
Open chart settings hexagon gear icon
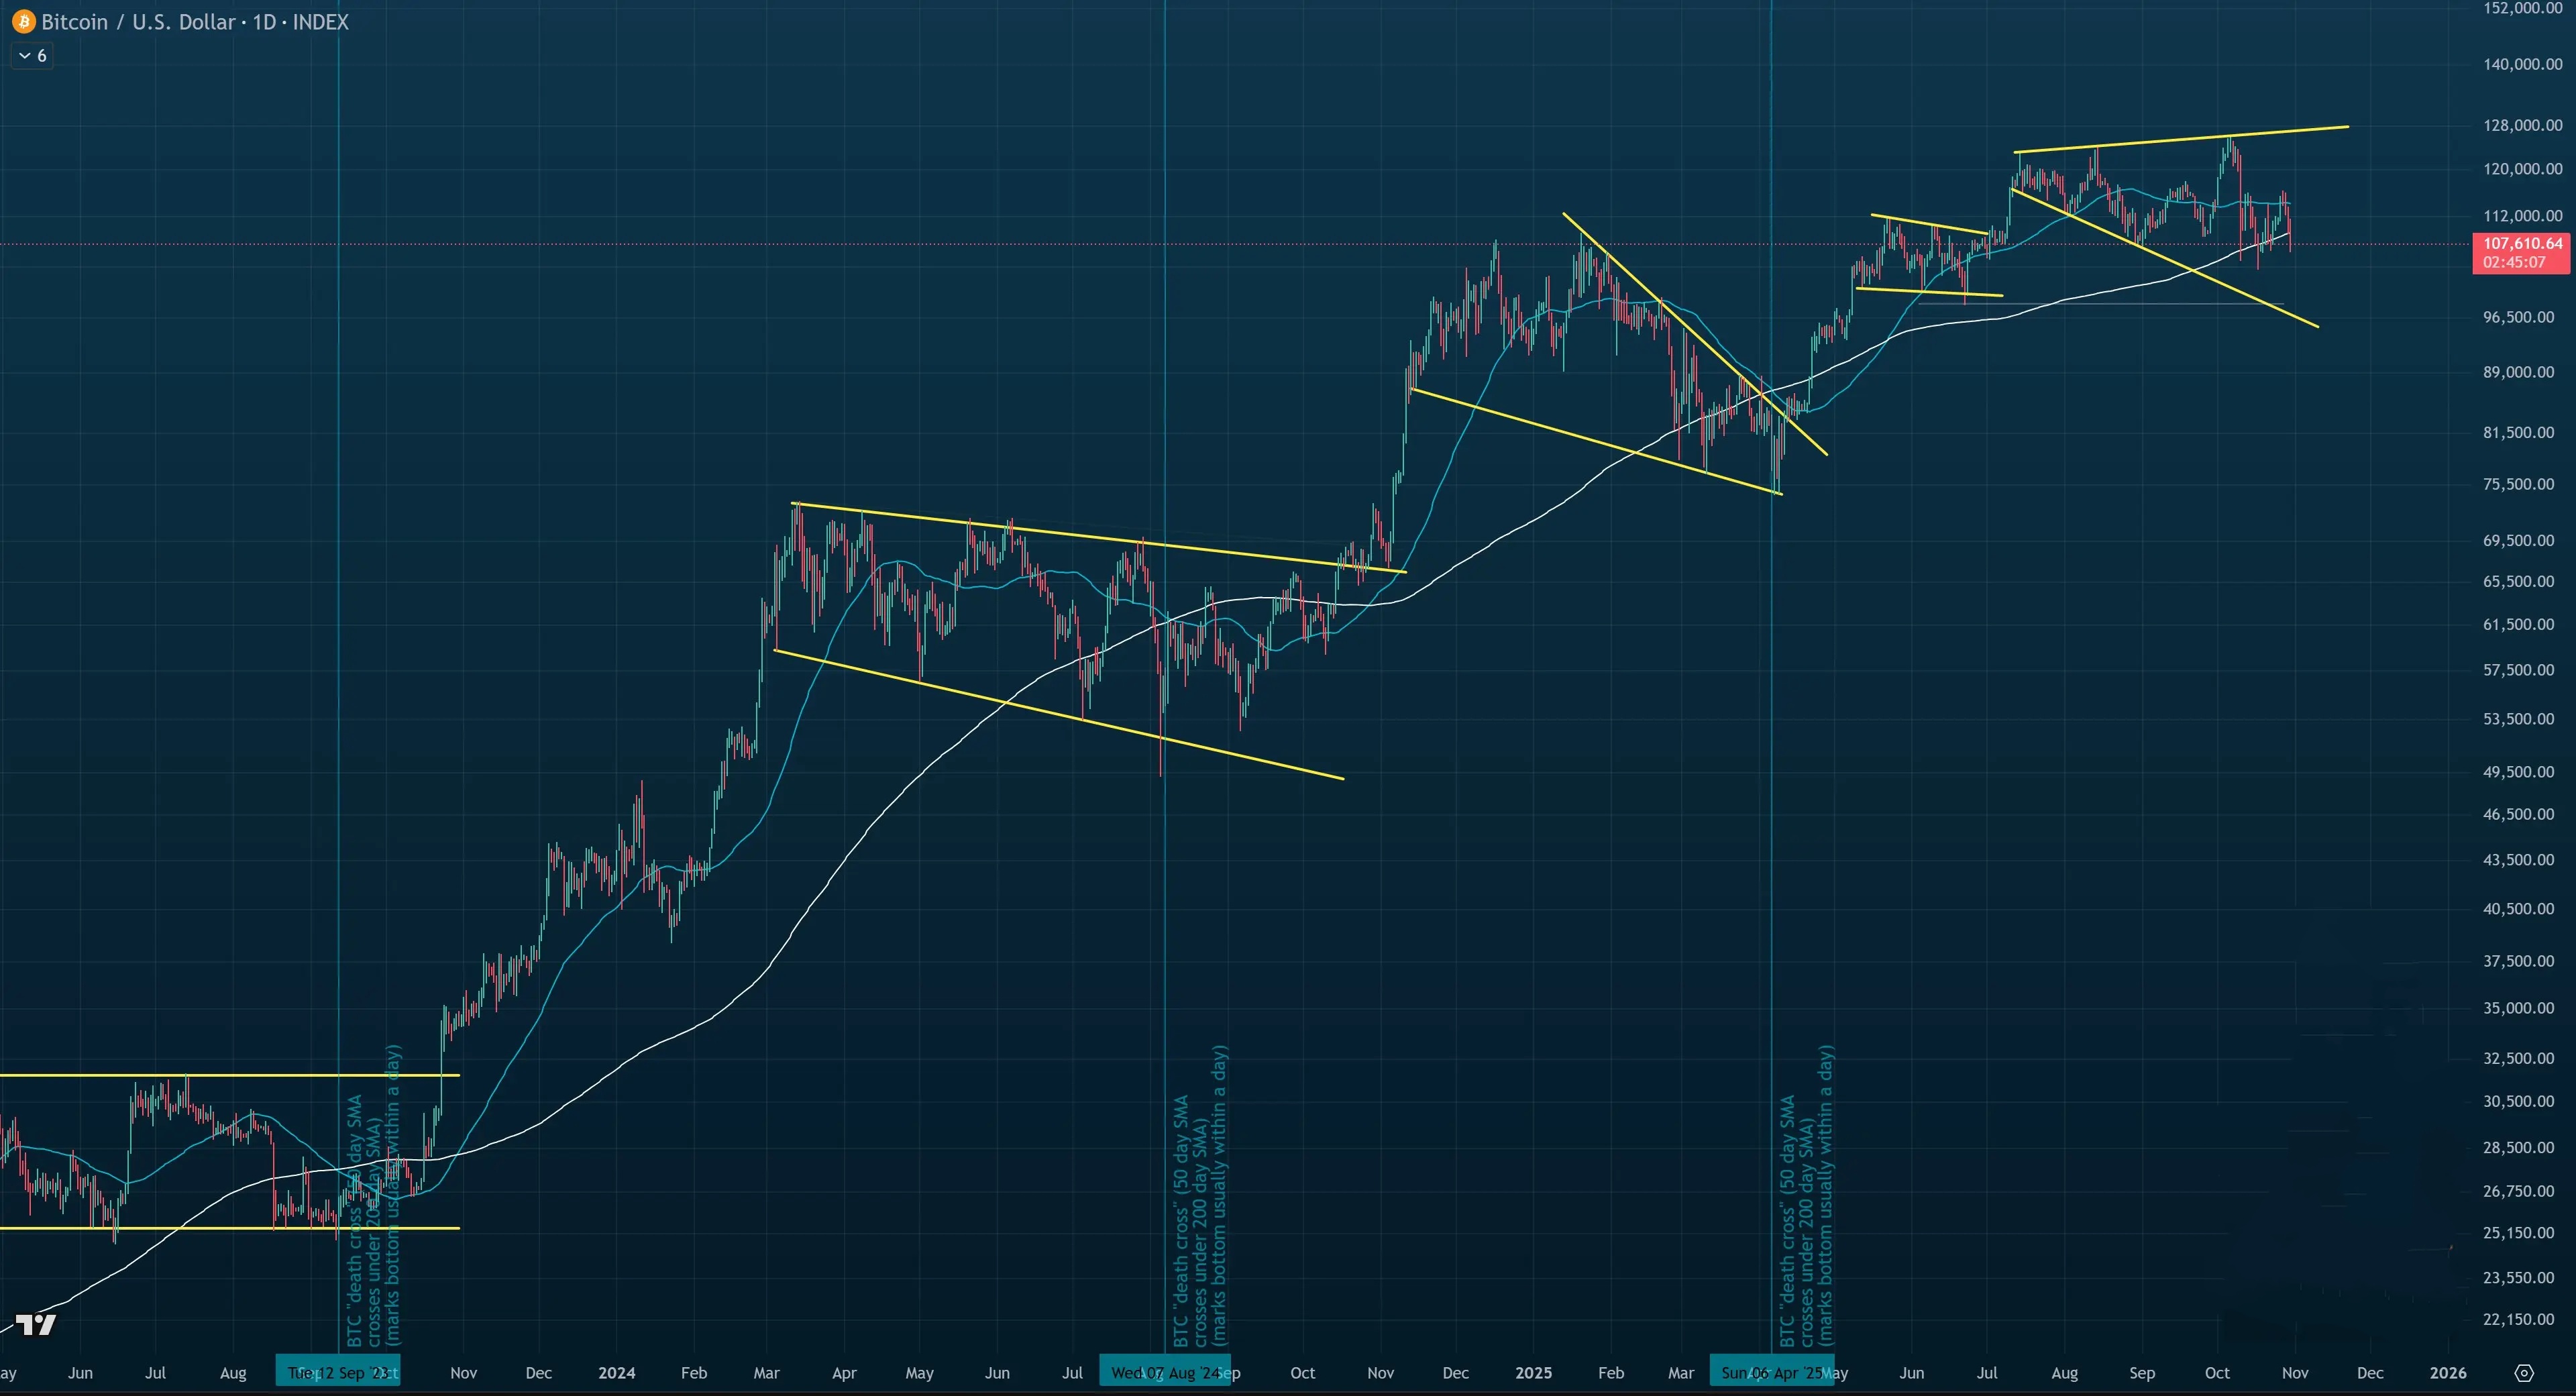point(2524,1373)
